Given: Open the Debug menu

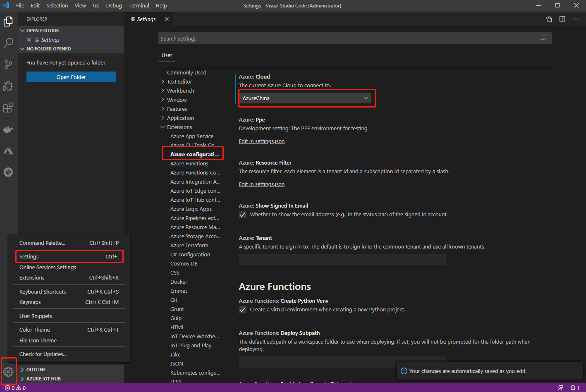Looking at the screenshot, I should (x=114, y=5).
